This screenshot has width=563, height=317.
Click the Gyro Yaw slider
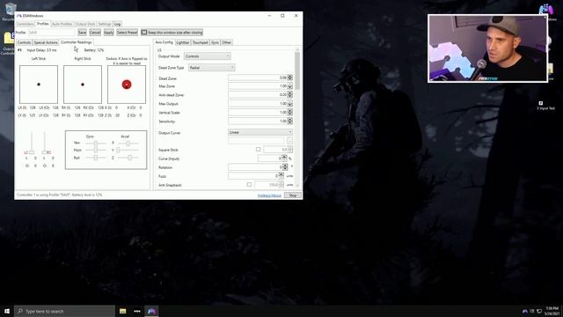pos(96,143)
